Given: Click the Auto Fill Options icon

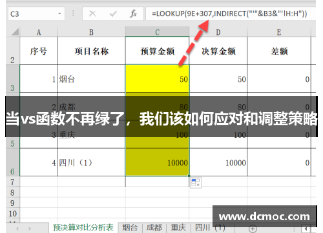Looking at the screenshot, I should pyautogui.click(x=196, y=183).
